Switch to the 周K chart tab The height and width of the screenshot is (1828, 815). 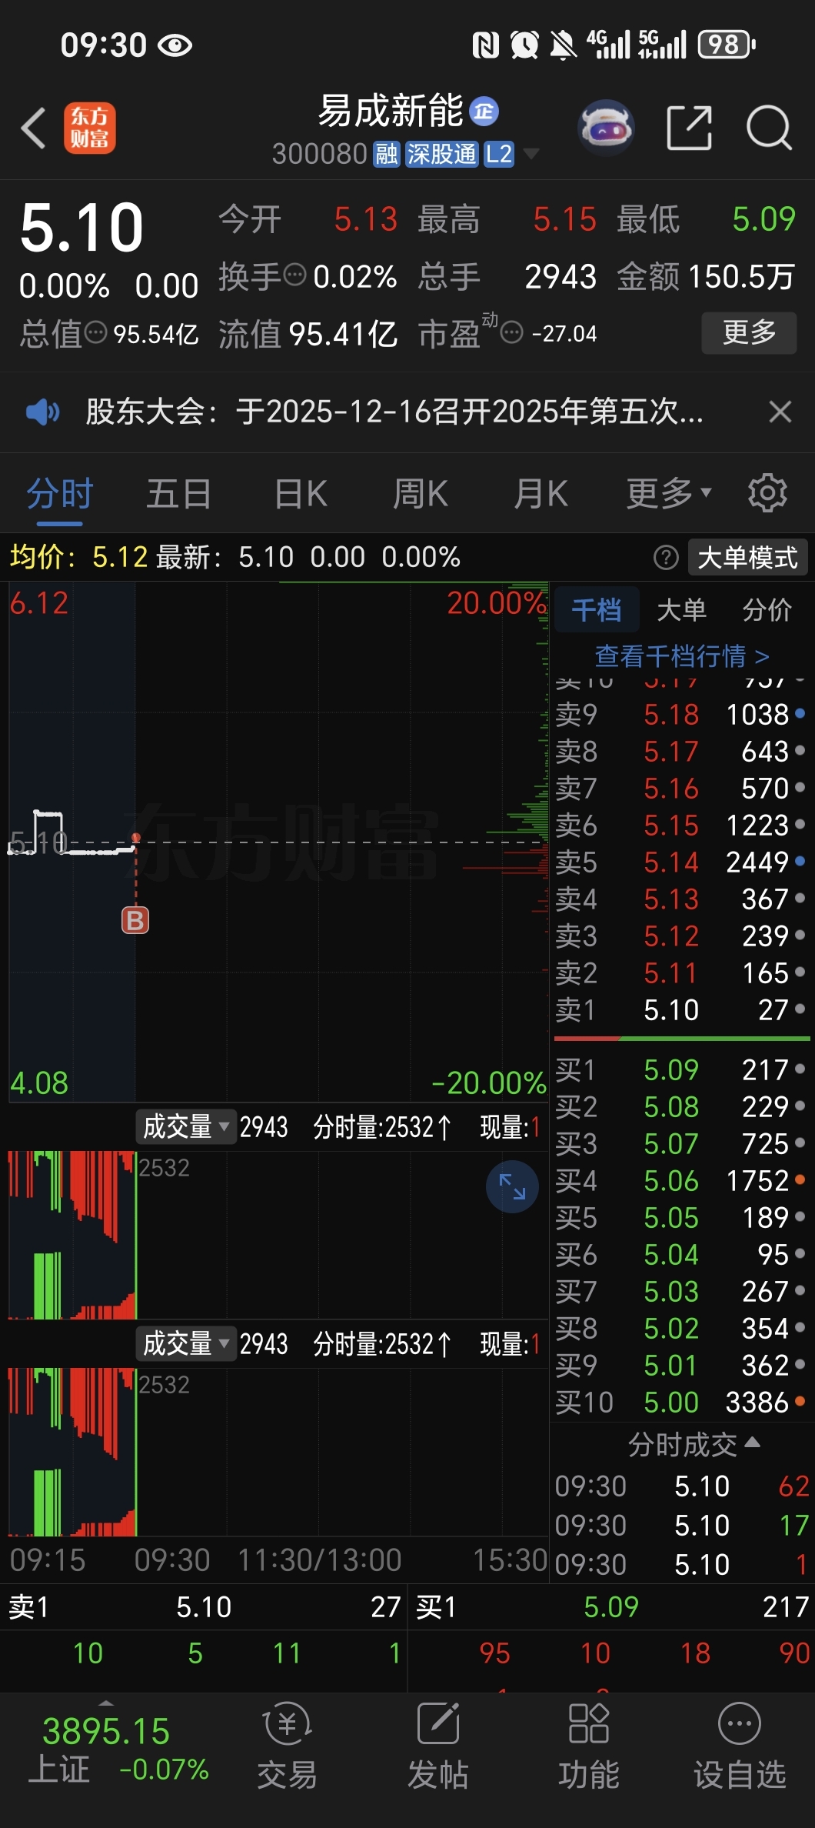421,493
